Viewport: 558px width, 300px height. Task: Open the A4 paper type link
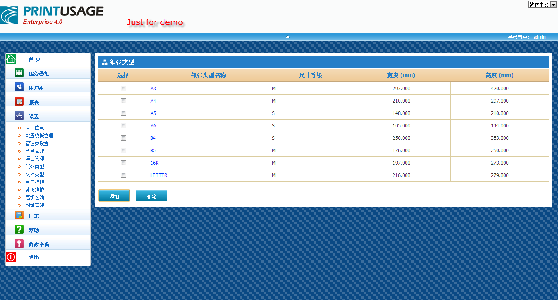coord(153,101)
